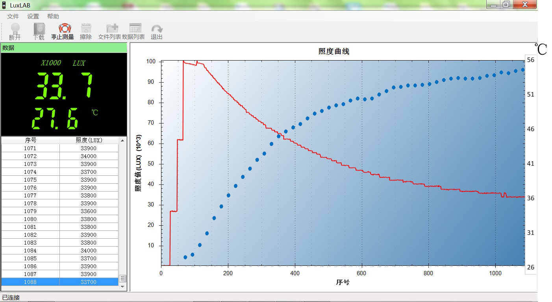Click the 擦除 erase icon
Image resolution: width=552 pixels, height=302 pixels.
86,28
